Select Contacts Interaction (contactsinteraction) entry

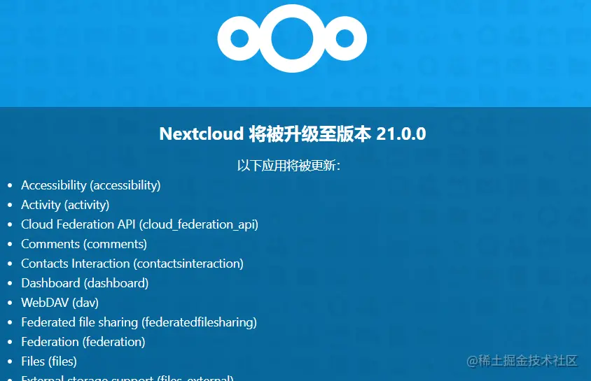tap(132, 264)
